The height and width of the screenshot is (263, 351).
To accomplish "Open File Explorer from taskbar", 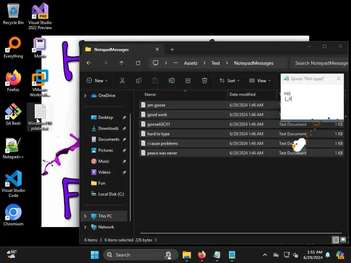I will (187, 255).
